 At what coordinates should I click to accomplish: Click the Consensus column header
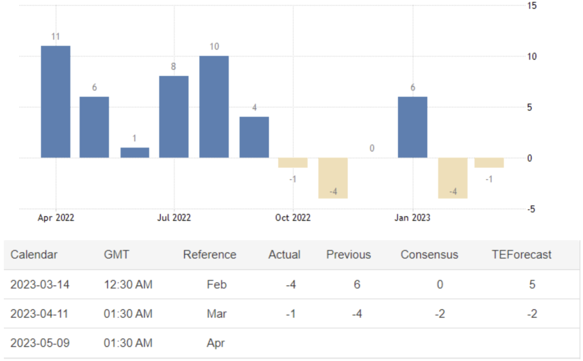(429, 255)
